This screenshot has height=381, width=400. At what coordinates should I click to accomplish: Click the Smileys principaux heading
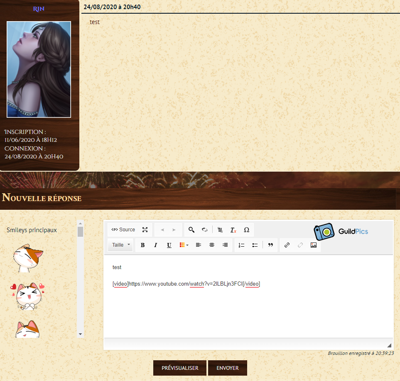[x=32, y=230]
